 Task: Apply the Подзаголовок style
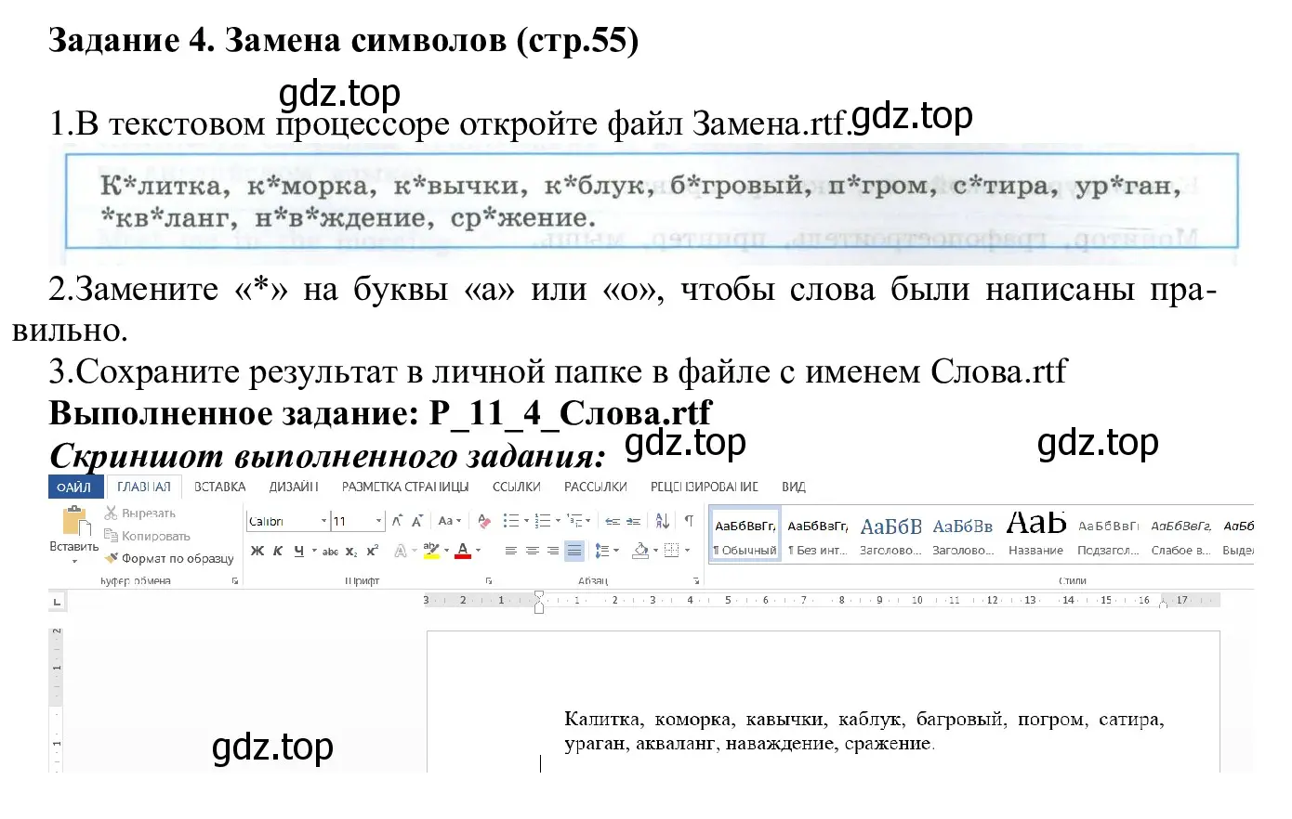point(1108,536)
